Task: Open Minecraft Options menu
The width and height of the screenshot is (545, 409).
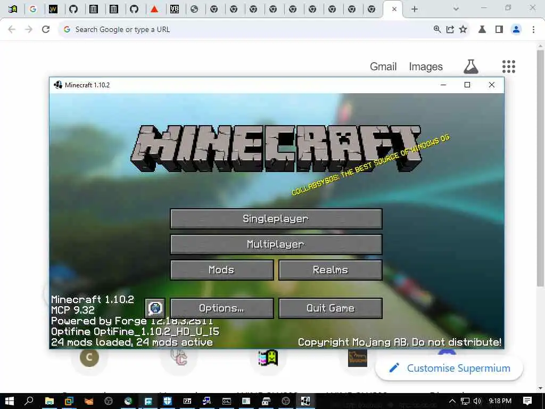Action: (x=222, y=308)
